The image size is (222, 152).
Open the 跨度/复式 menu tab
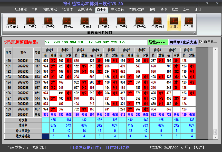tap(50, 10)
